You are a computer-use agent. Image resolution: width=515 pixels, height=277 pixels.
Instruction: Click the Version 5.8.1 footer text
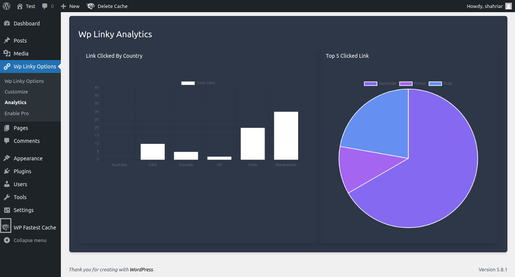click(x=493, y=269)
